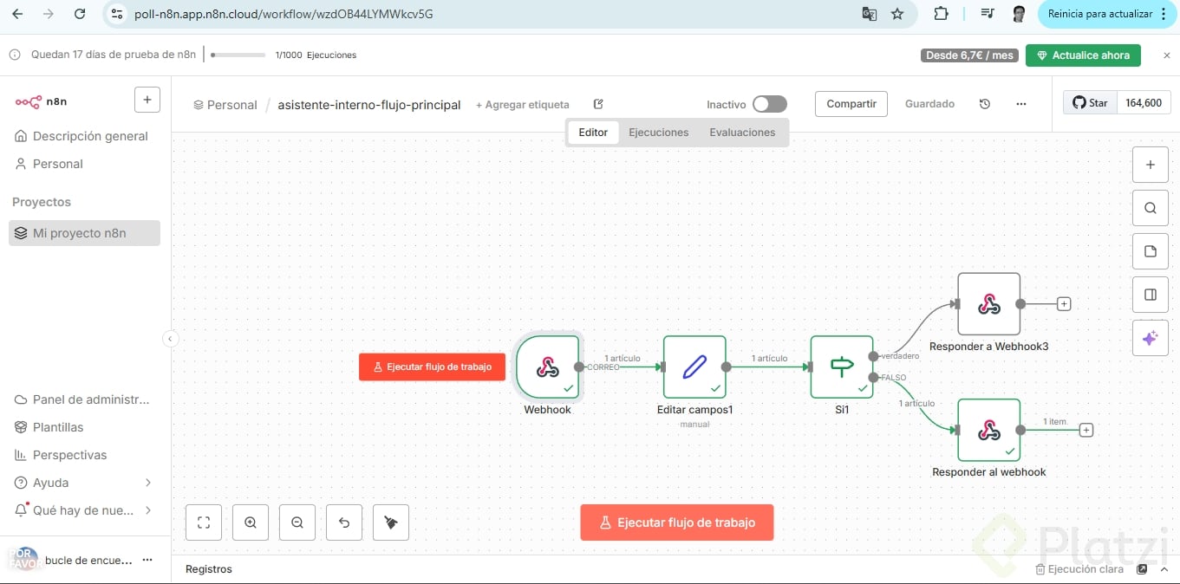The height and width of the screenshot is (584, 1180).
Task: Toggle the Inactivo workflow switch
Action: click(770, 104)
